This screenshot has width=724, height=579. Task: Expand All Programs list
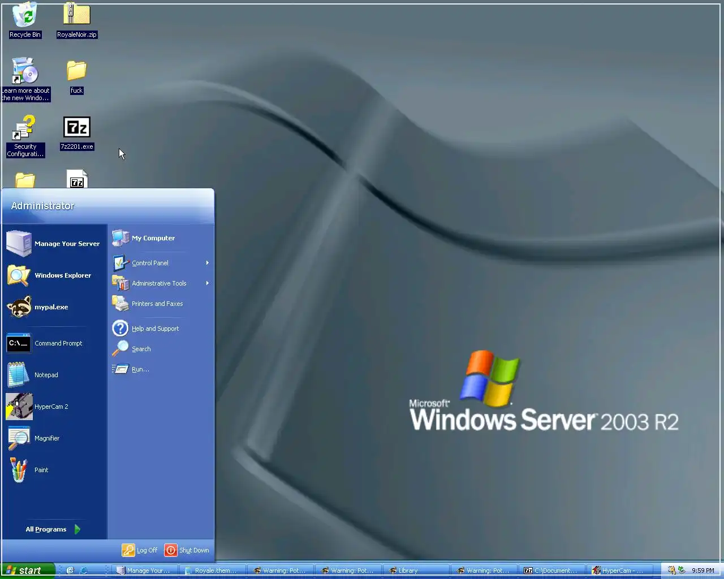point(54,529)
